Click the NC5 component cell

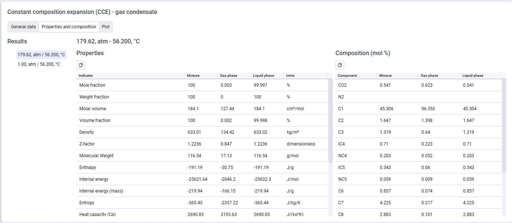pyautogui.click(x=356, y=179)
